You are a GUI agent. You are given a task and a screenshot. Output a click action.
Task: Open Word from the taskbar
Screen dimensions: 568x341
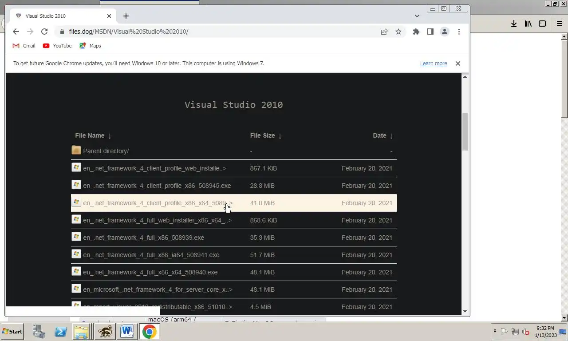[127, 332]
